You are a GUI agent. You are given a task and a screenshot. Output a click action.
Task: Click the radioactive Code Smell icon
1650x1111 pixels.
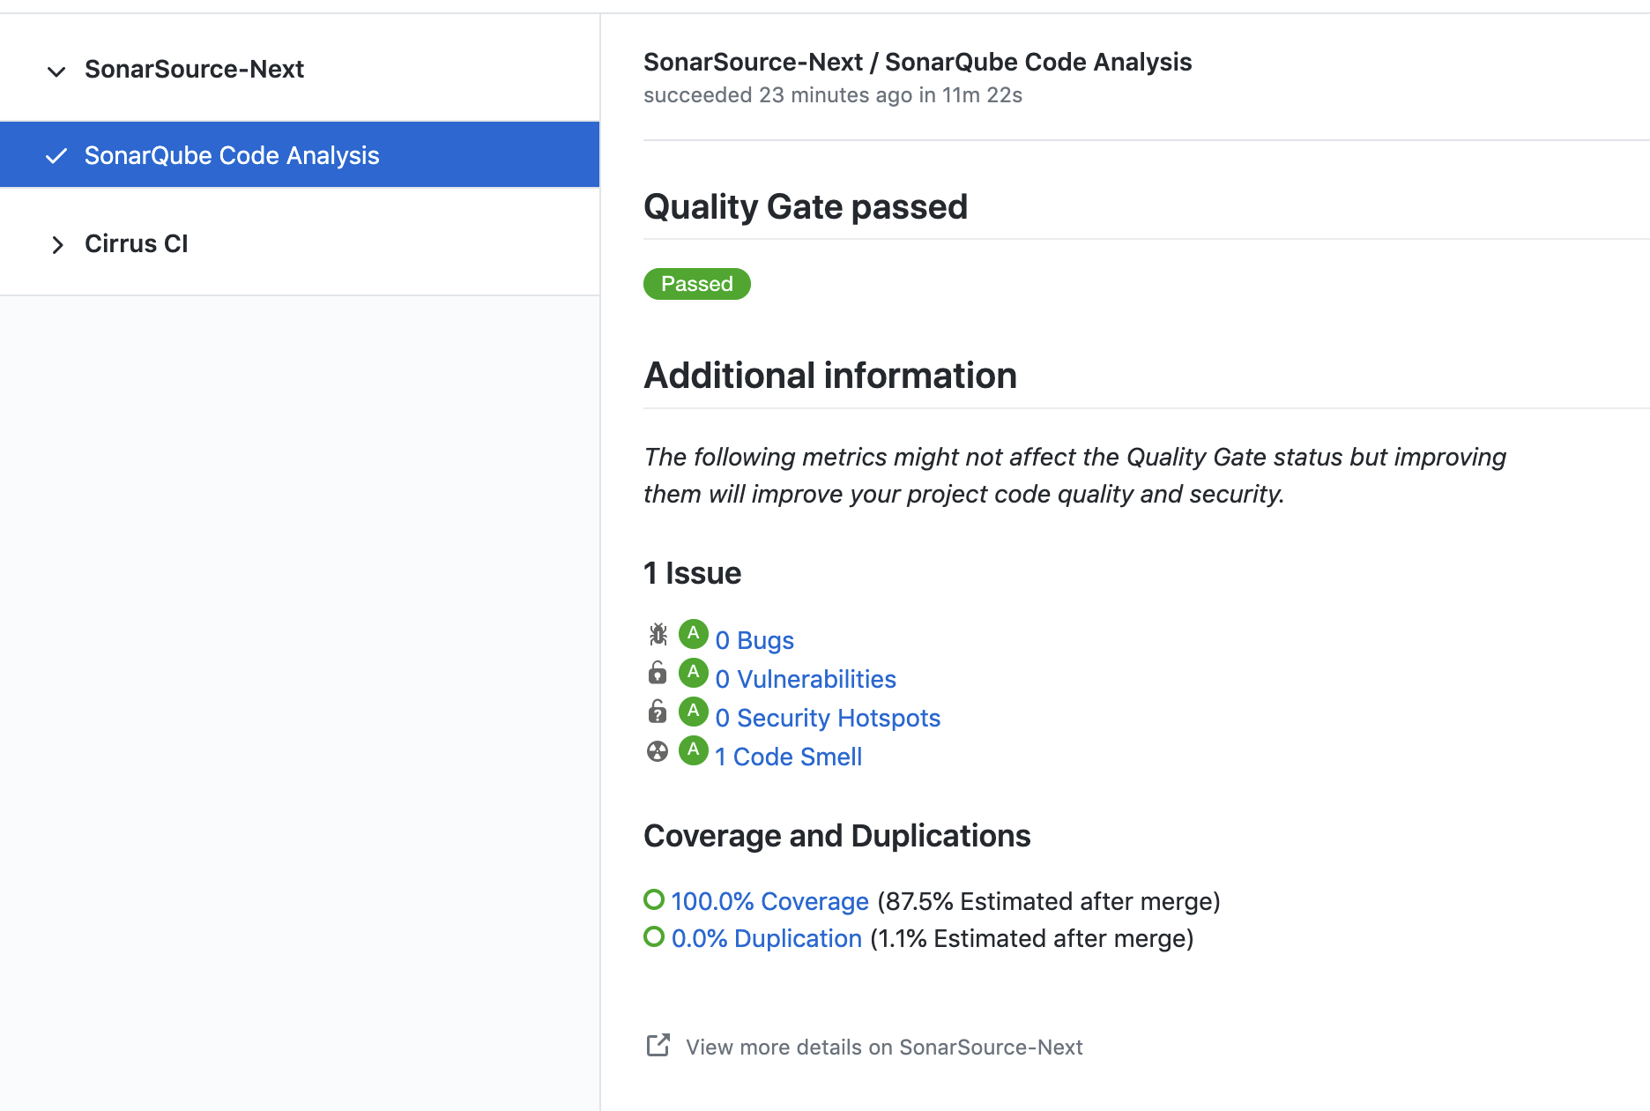[x=658, y=751]
